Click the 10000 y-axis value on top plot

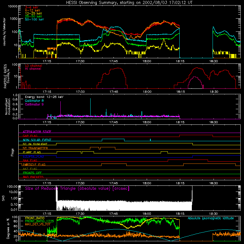click(x=13, y=6)
